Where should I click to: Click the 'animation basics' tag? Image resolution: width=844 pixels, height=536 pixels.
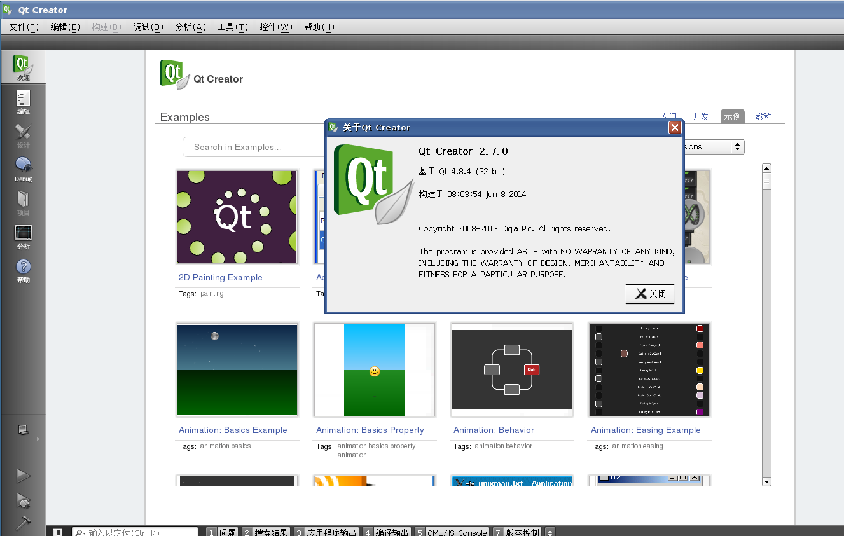pos(225,446)
